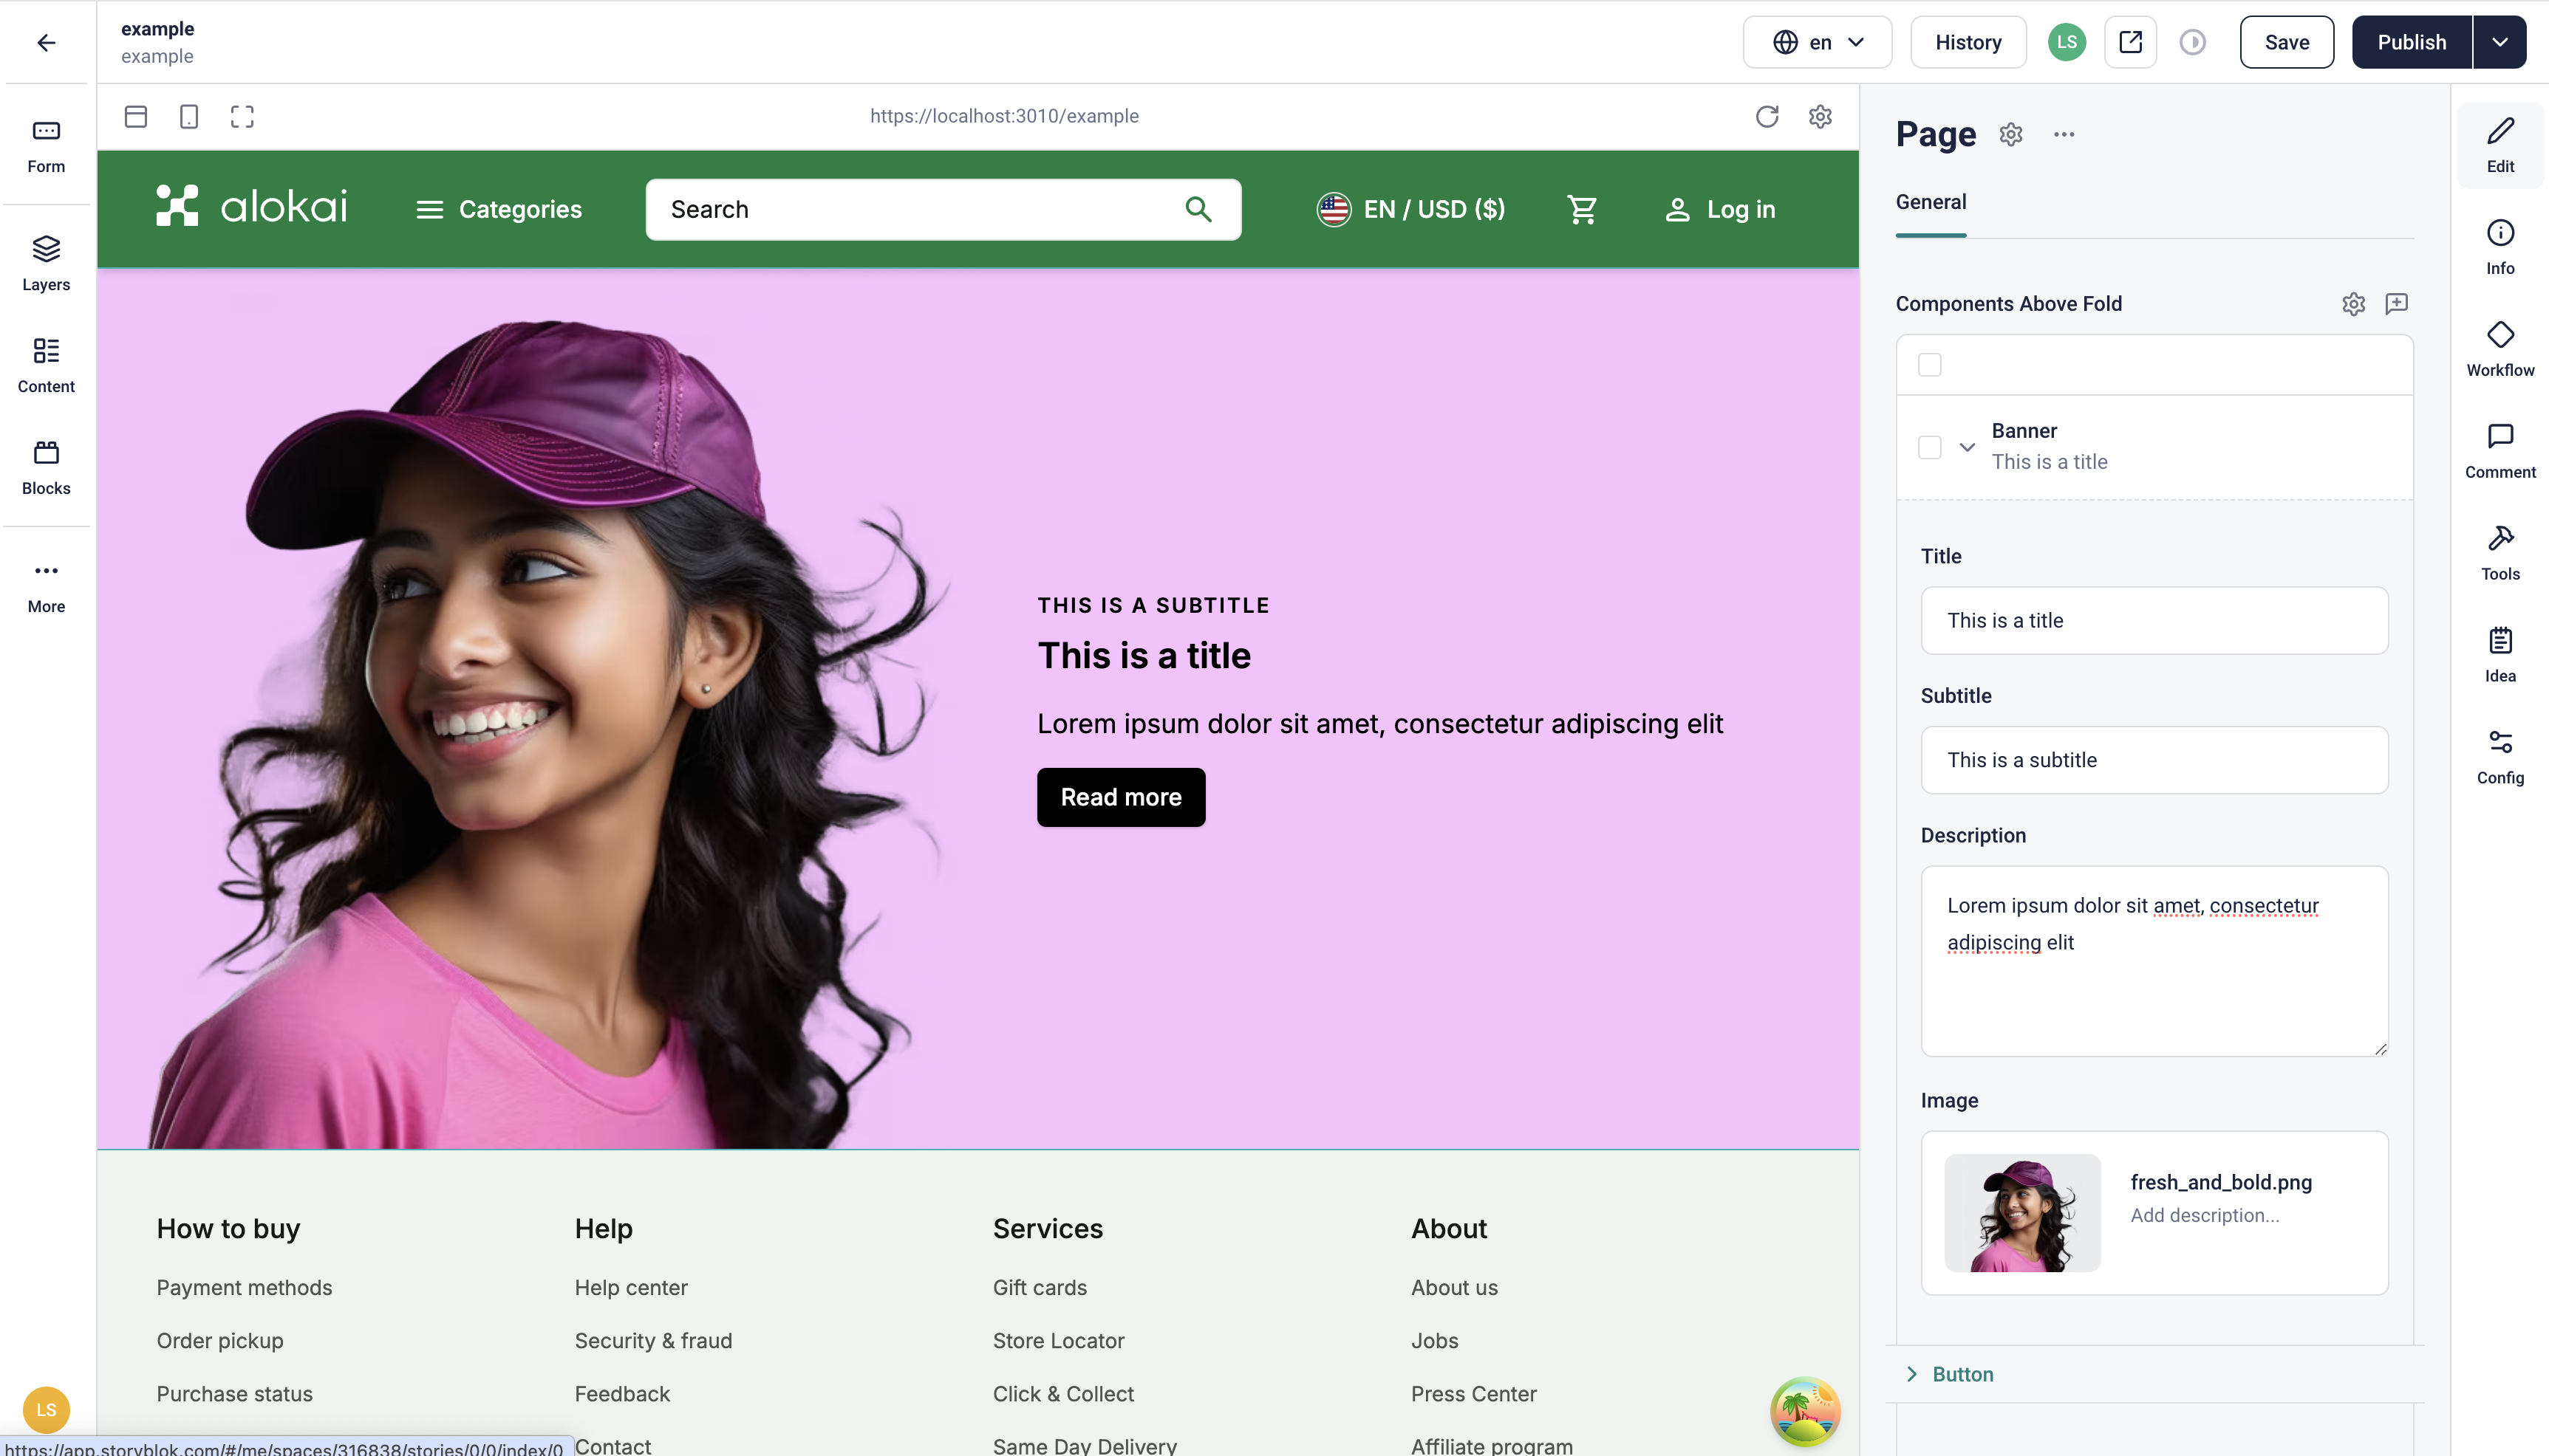Go back using the left arrow icon

tap(46, 42)
